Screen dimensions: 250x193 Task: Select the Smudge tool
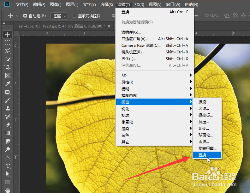(7, 141)
